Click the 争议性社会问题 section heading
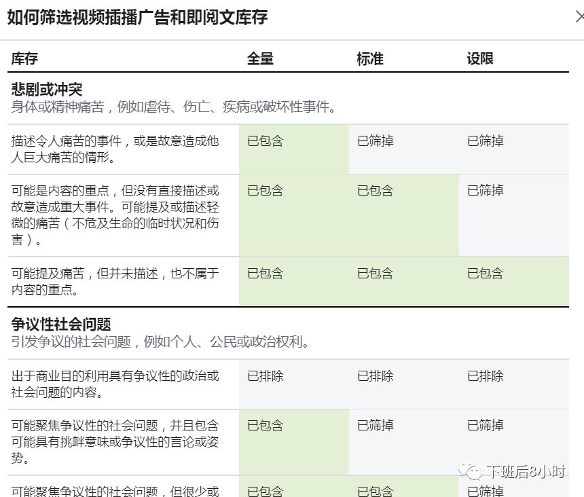Screen dimensions: 584x497 point(61,325)
